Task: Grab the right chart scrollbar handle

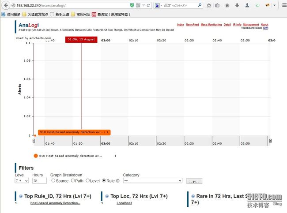Action: click(270, 141)
